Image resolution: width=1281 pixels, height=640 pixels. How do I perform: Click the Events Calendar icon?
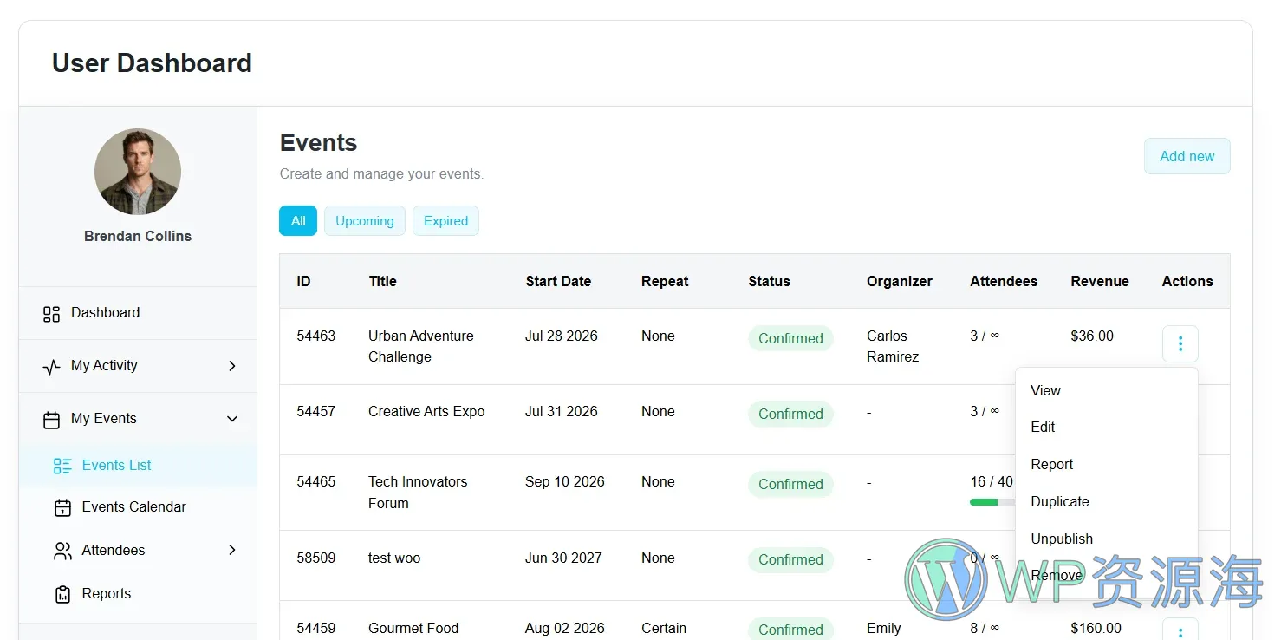[x=62, y=507]
